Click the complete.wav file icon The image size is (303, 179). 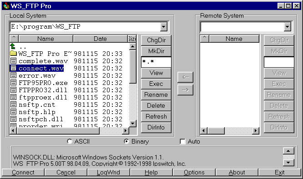[x=13, y=61]
